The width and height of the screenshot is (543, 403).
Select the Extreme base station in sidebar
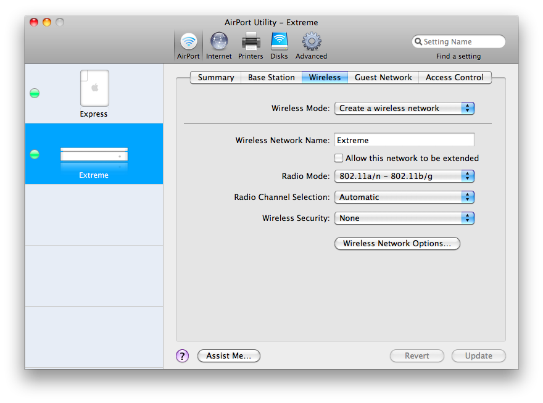point(94,154)
